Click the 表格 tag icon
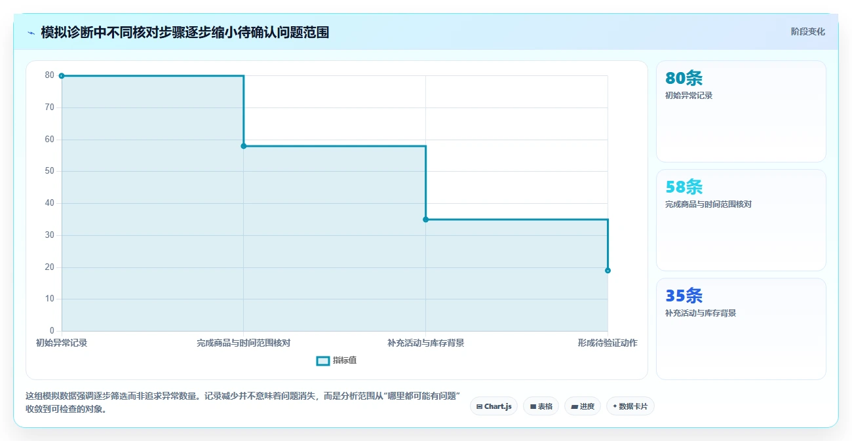 pos(533,406)
